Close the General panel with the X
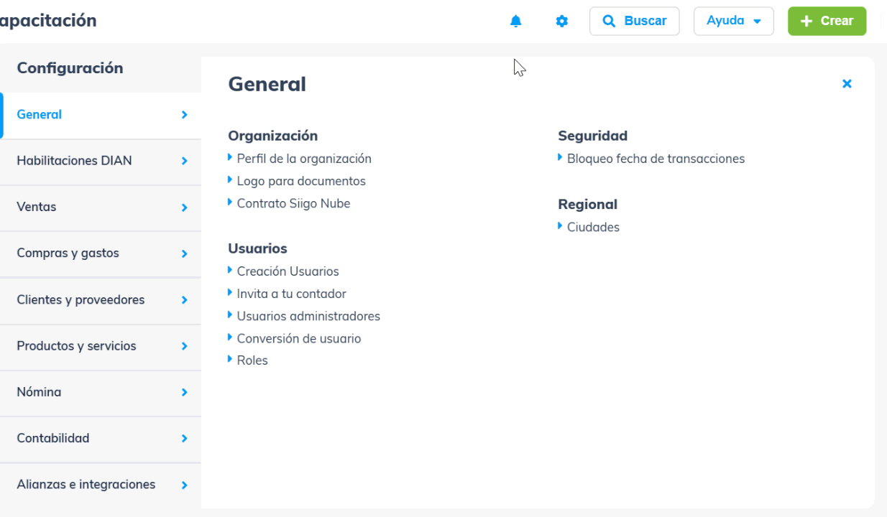887x517 pixels. 847,84
